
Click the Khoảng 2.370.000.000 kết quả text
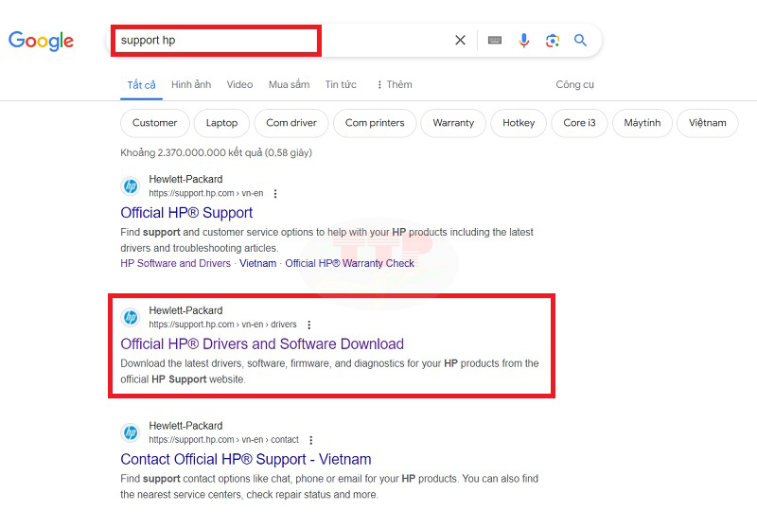(217, 153)
